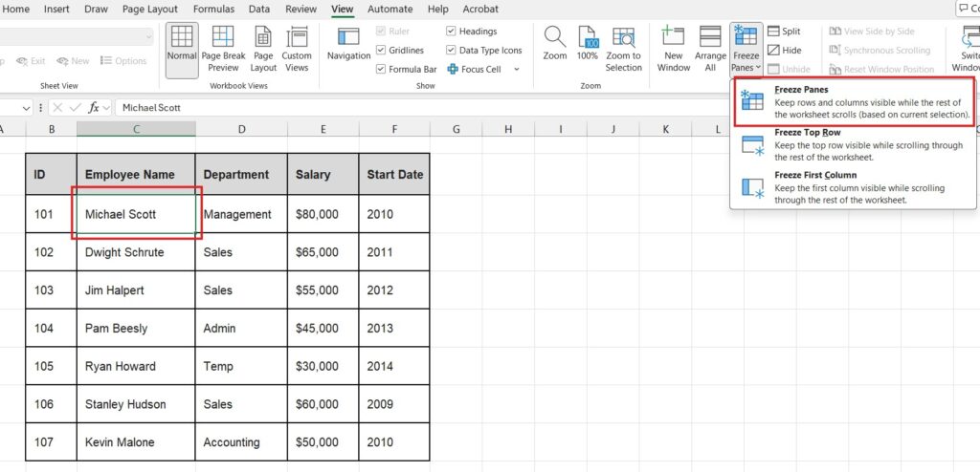Select column G header
This screenshot has height=472, width=980.
[457, 129]
